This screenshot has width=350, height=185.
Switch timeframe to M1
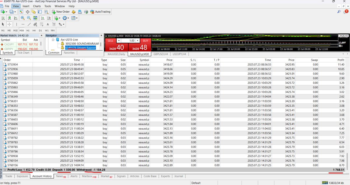pyautogui.click(x=3, y=31)
